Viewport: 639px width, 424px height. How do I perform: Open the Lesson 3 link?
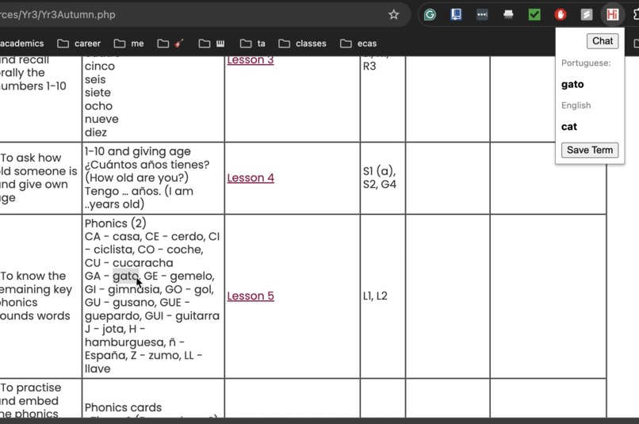pos(251,60)
